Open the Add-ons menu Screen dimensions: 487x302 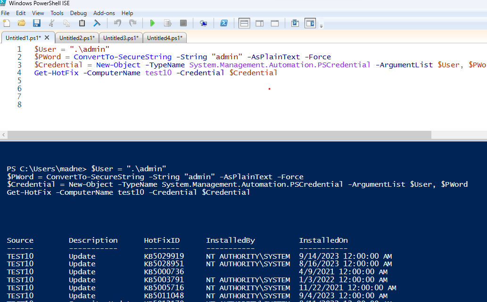(104, 13)
